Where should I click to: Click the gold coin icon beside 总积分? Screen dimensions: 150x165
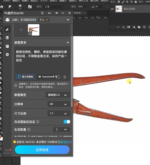(15, 142)
